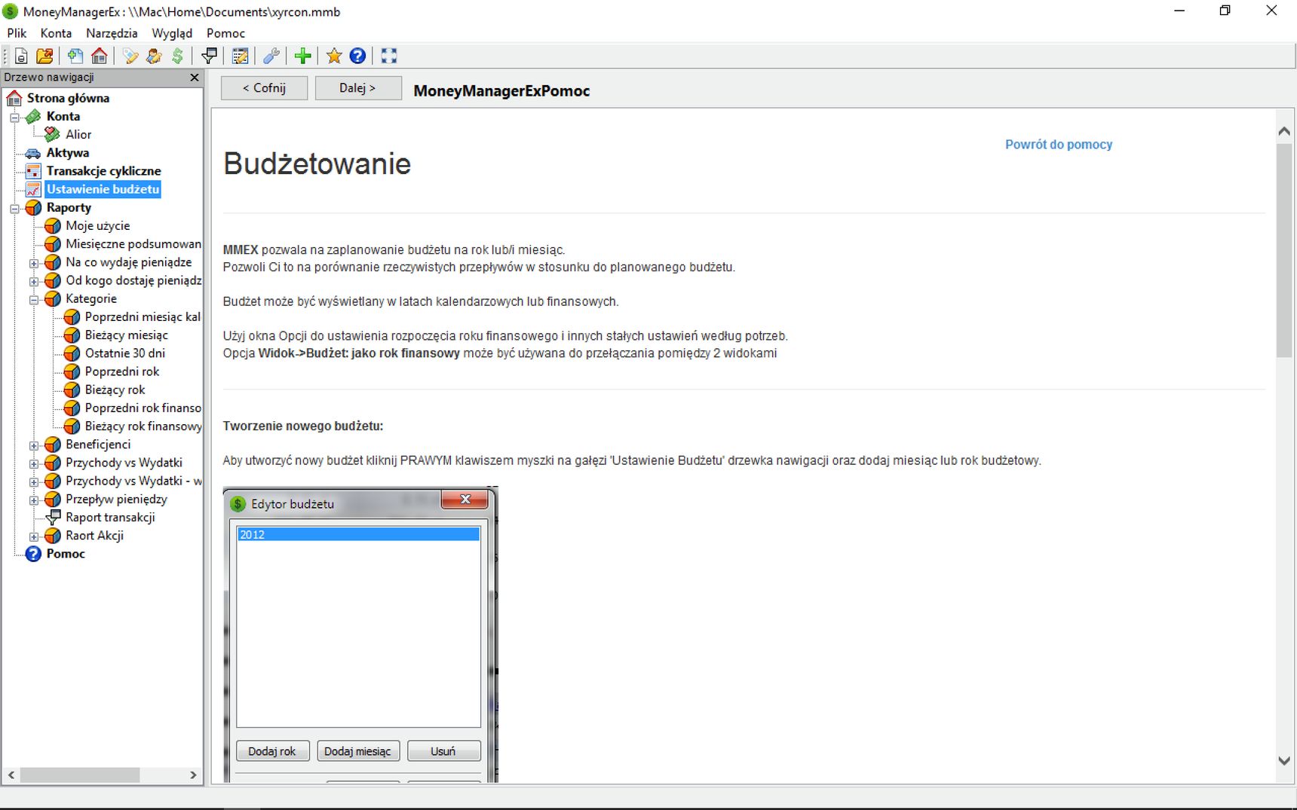Open the general report manager icon
The width and height of the screenshot is (1297, 810).
point(241,56)
